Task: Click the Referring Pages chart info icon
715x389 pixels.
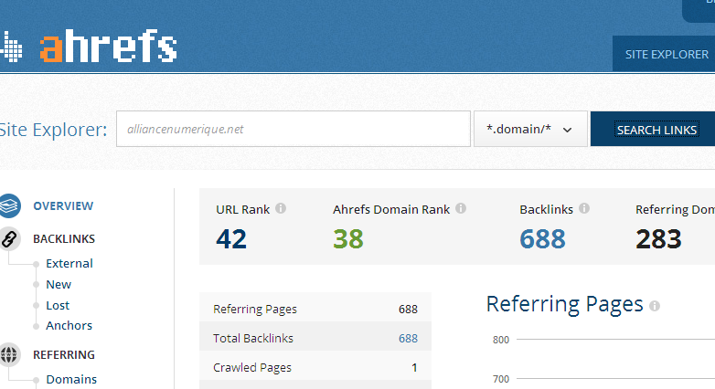Action: tap(655, 306)
